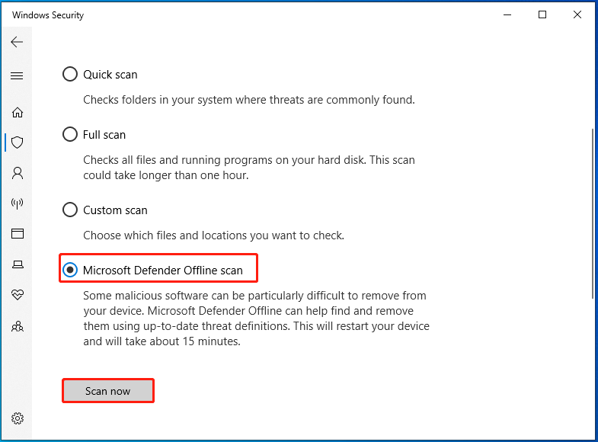Viewport: 598px width, 442px height.
Task: Select the Quick scan radio button
Action: pos(70,74)
